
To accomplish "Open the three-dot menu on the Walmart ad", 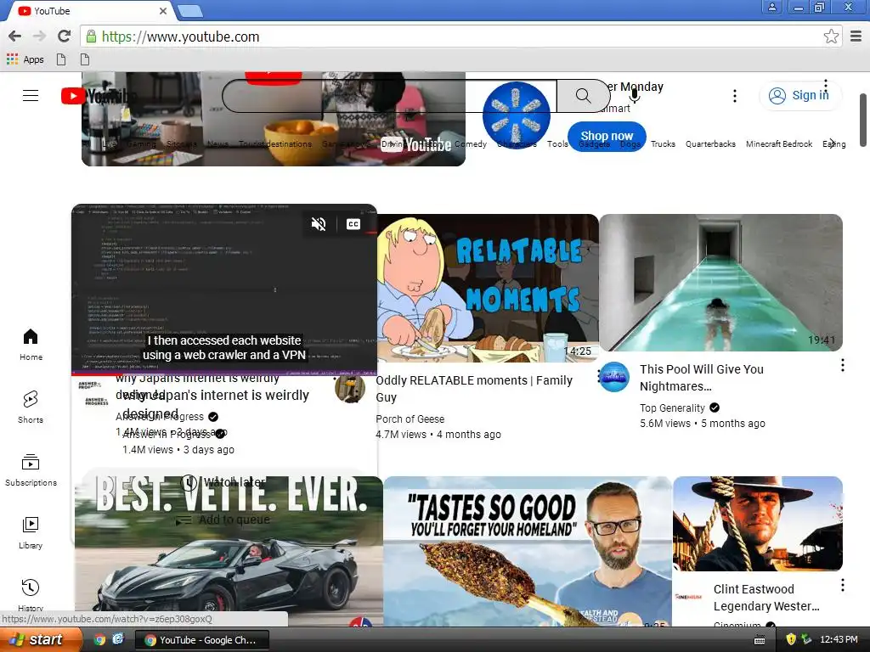I will [826, 85].
